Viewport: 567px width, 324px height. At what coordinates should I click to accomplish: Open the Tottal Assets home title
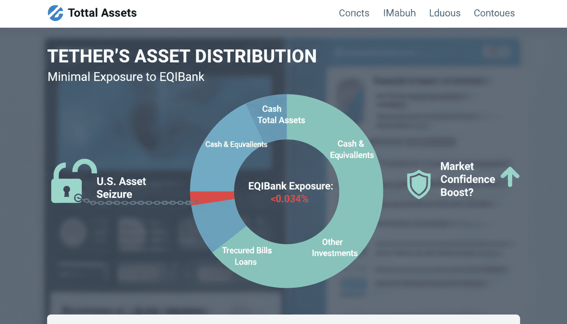(102, 13)
